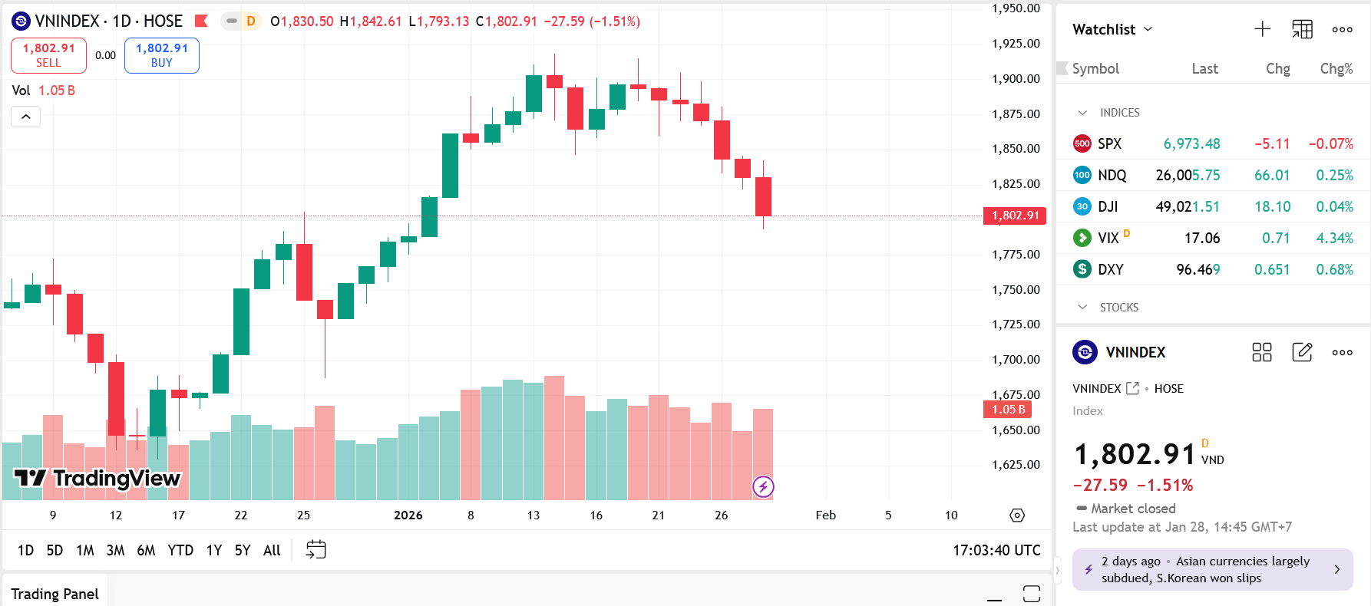1371x606 pixels.
Task: Open the Watchlist dropdown
Action: pos(1112,29)
